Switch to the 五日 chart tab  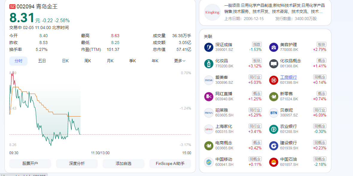42,61
